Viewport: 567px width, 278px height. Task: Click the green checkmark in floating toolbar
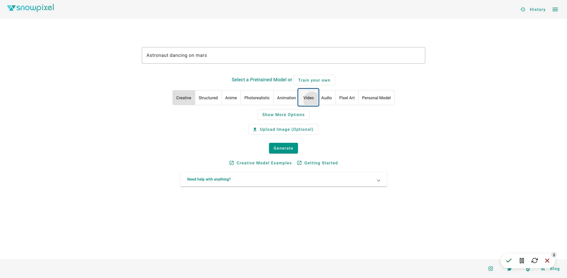tap(509, 261)
